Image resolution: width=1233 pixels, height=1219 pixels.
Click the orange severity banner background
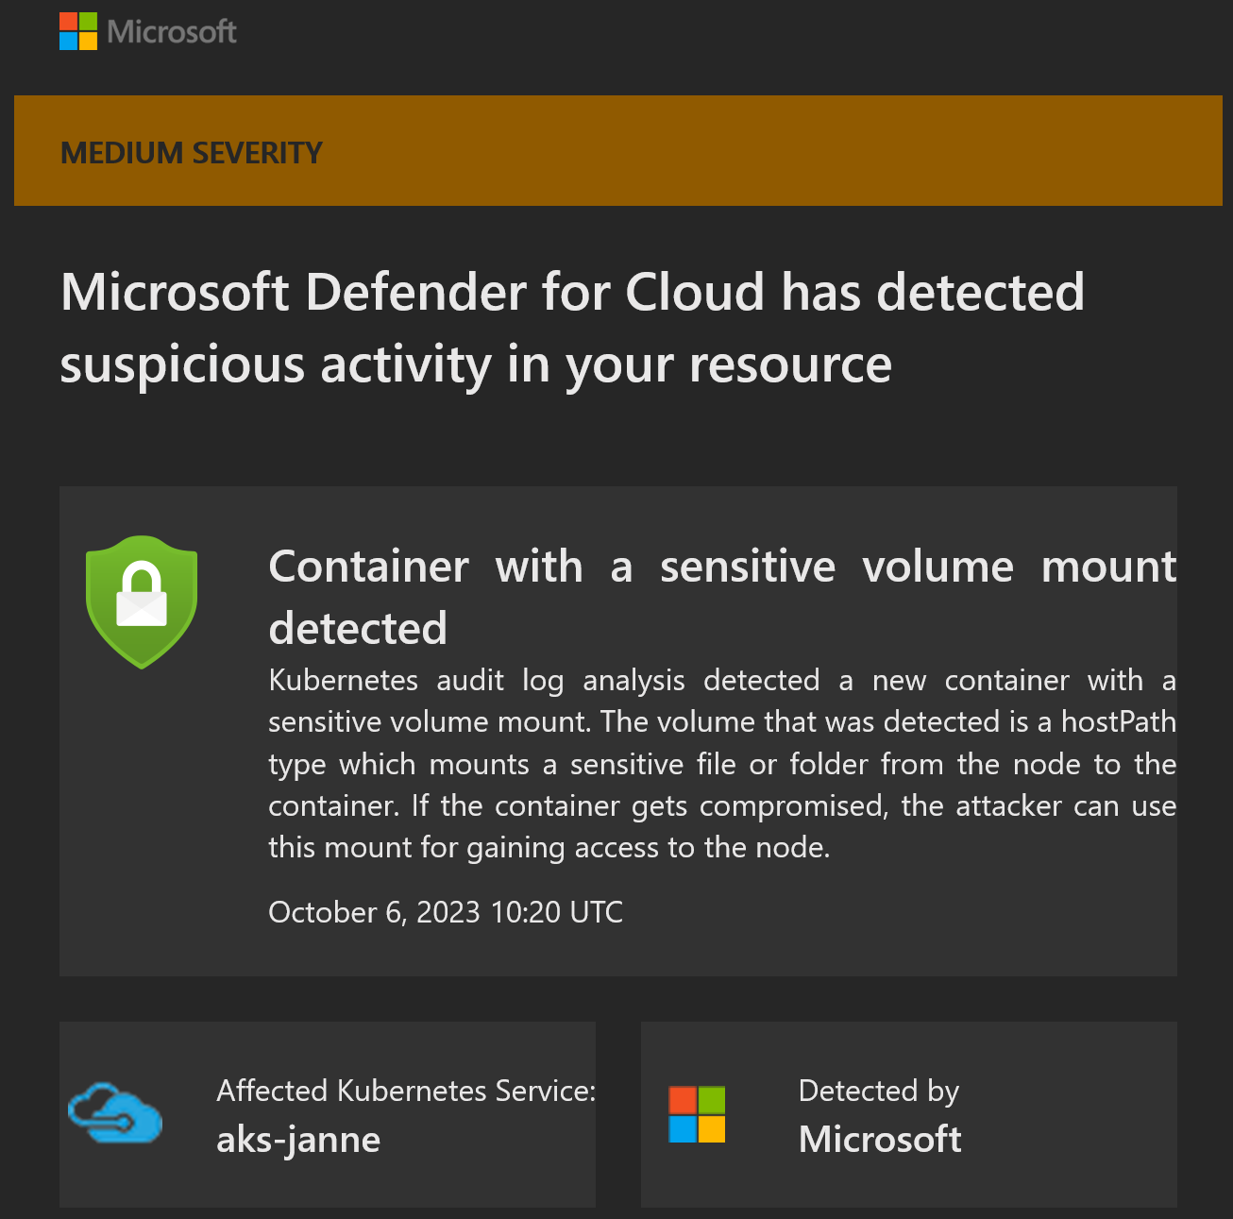617,150
